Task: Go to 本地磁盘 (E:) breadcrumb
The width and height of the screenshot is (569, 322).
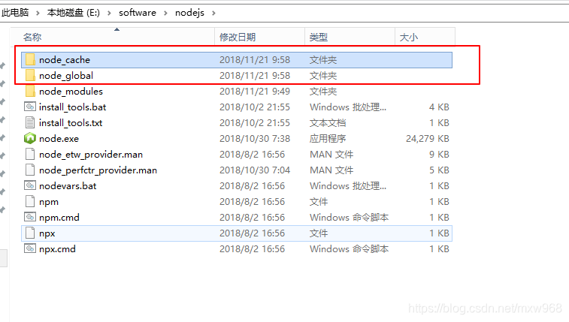Action: click(74, 13)
